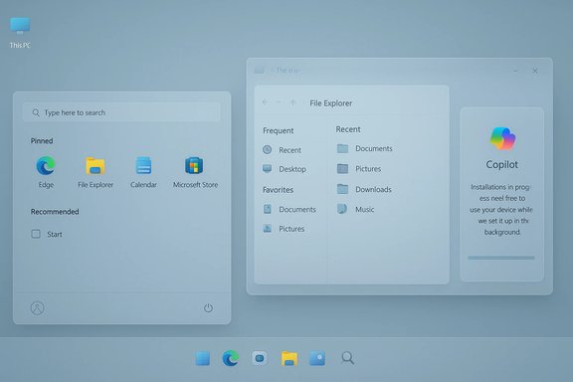Click the forward arrow in File Explorer
This screenshot has width=573, height=382.
[x=279, y=102]
